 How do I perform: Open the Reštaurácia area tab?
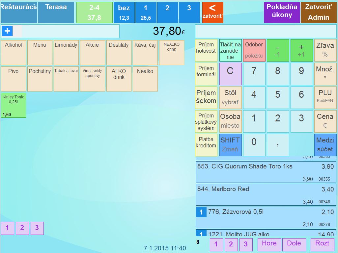click(x=19, y=12)
